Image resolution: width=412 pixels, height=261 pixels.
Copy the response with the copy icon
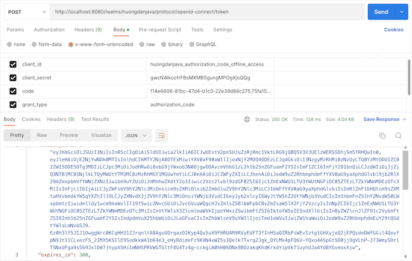(383, 136)
